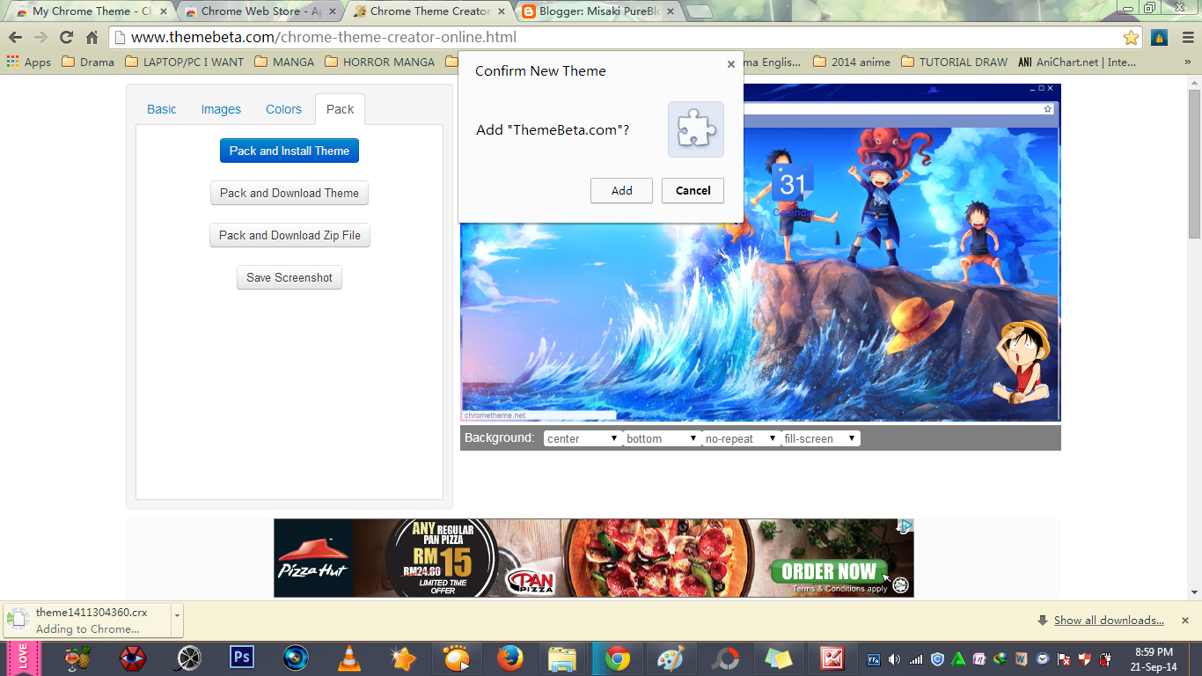The height and width of the screenshot is (676, 1202).
Task: Click the red Kingsoft icon in taskbar
Action: tap(832, 658)
